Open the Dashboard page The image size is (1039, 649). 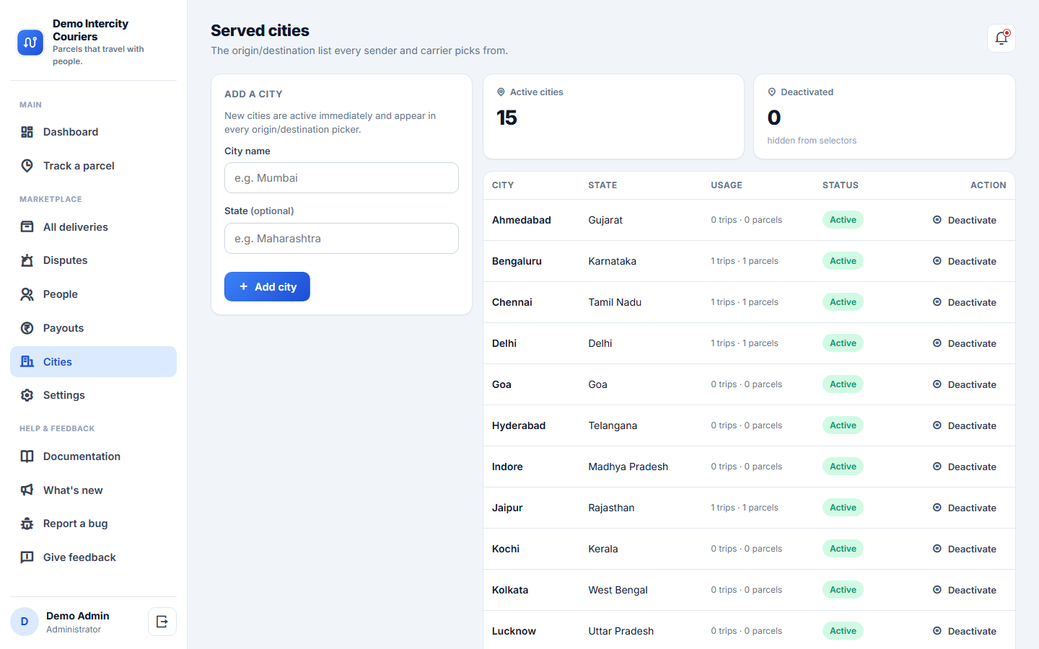click(93, 132)
